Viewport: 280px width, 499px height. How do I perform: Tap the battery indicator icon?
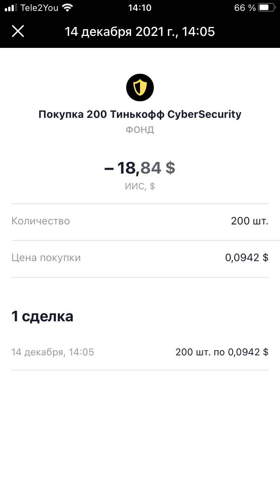(x=267, y=8)
